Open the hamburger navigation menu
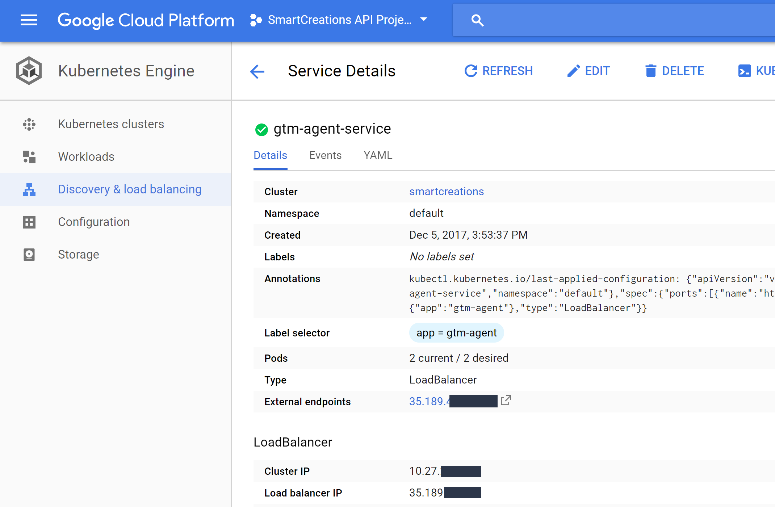This screenshot has height=507, width=775. click(29, 20)
